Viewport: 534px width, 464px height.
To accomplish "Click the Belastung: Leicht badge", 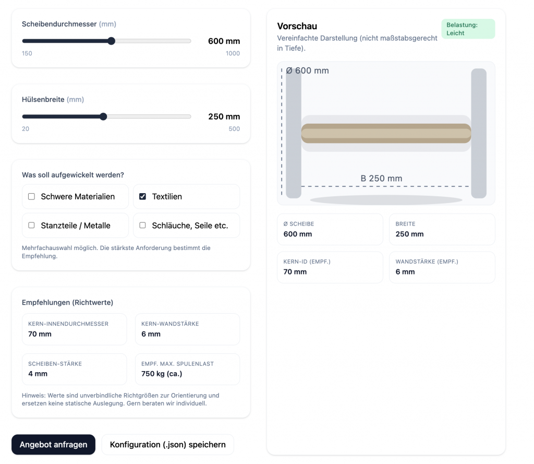I will [468, 29].
